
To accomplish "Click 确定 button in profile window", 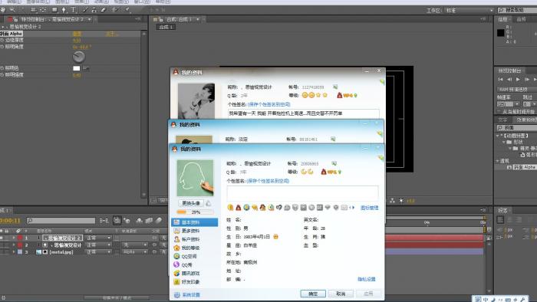I will (313, 294).
